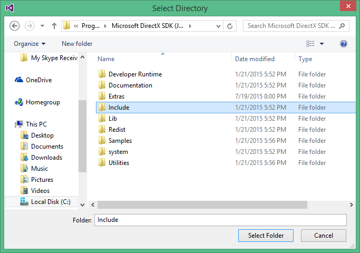This screenshot has width=360, height=253.
Task: Click the horizontal scrollbar thumb
Action: [202, 205]
